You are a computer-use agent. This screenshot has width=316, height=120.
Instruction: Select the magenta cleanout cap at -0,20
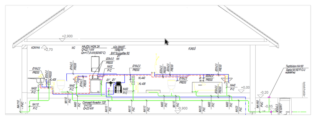269,98
